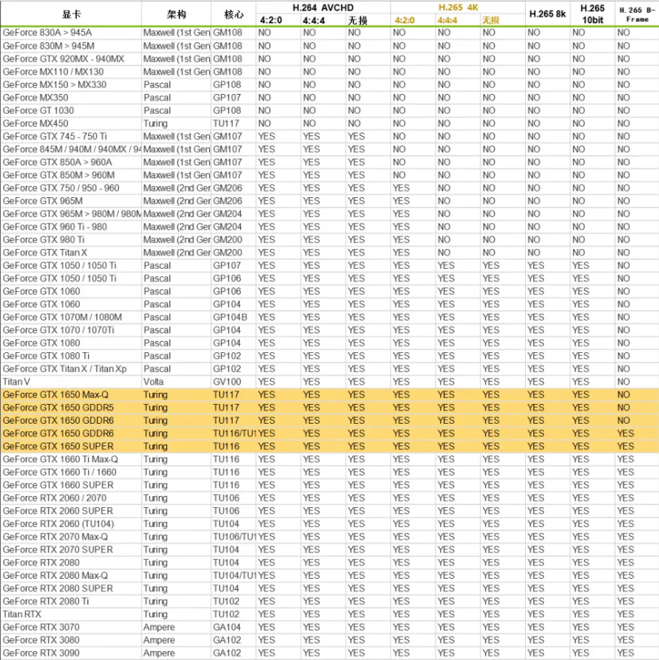Select B-Frame YES cell in GTX 1650 SUPER row

625,446
